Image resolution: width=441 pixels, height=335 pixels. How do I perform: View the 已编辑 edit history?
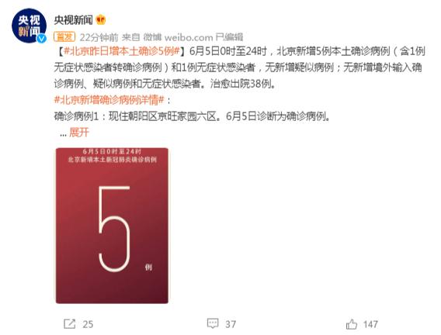tap(229, 37)
